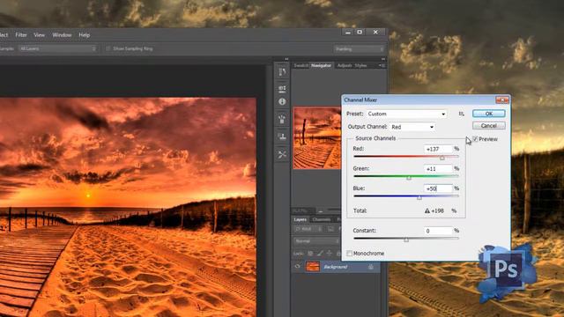The image size is (564, 317).
Task: Open the Tool Presets panel icon
Action: click(x=282, y=155)
